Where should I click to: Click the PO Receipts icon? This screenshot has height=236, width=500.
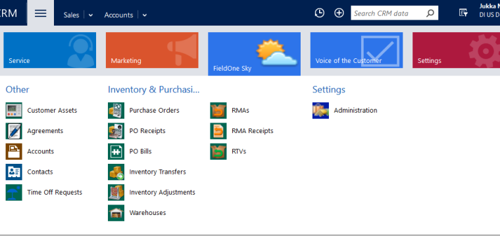[x=116, y=131]
